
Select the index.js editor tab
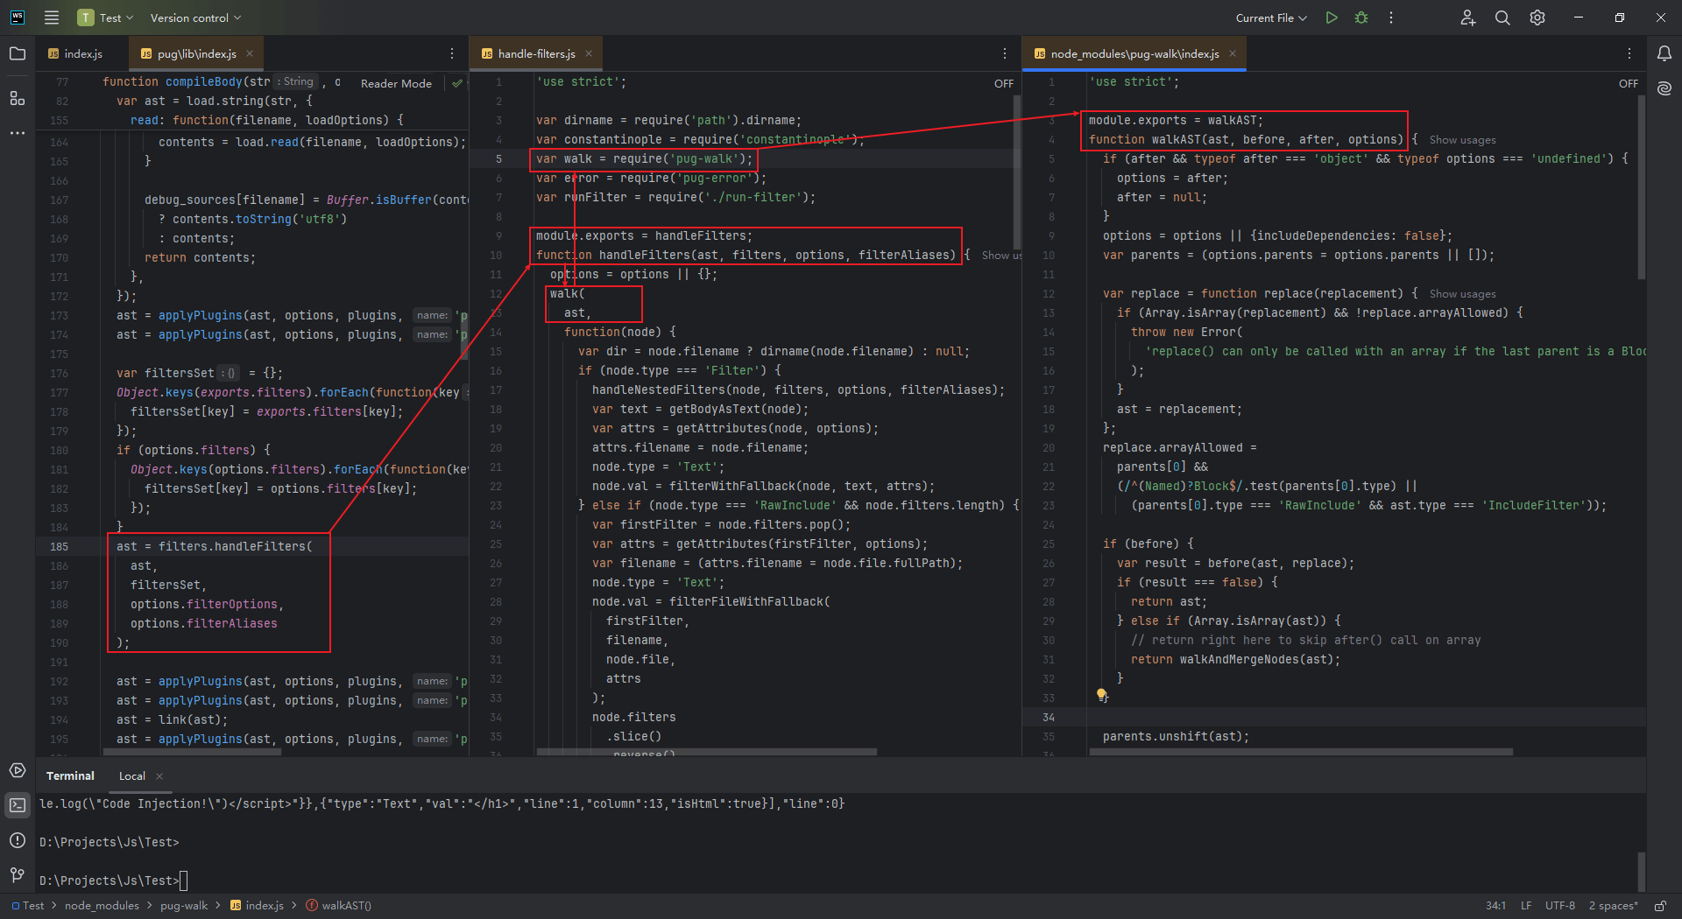(x=82, y=54)
